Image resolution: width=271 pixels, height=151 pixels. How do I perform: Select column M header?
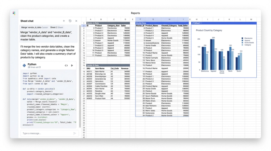[251, 19]
